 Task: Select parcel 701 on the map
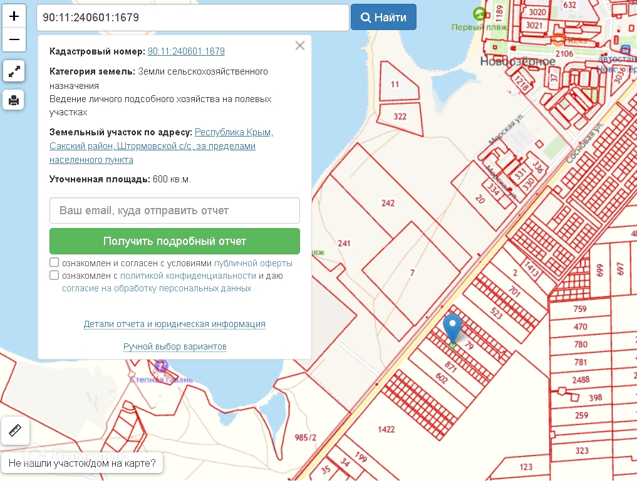pyautogui.click(x=514, y=291)
